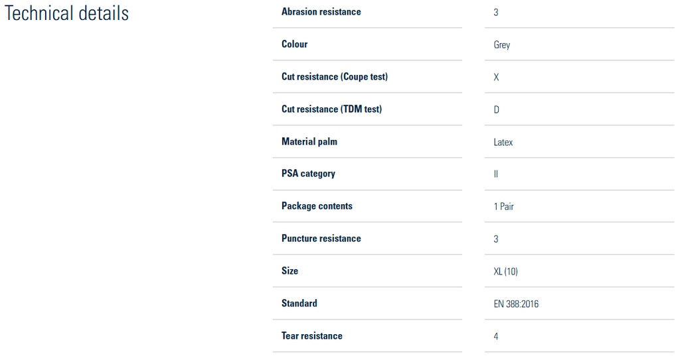Select the XL (10) size value
Viewport: 680px width, 356px height.
point(505,272)
